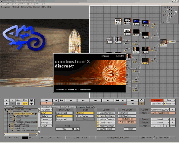Click the zoom out minus button
179x143 pixels.
(13, 100)
